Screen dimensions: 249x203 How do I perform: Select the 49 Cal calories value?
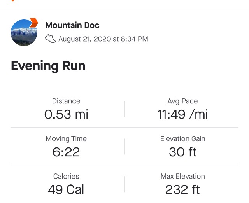pyautogui.click(x=66, y=190)
